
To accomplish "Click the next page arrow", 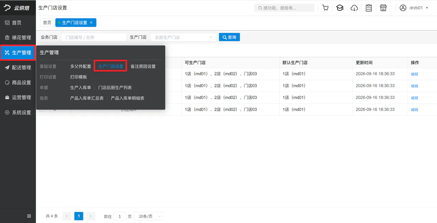I will click(91, 216).
